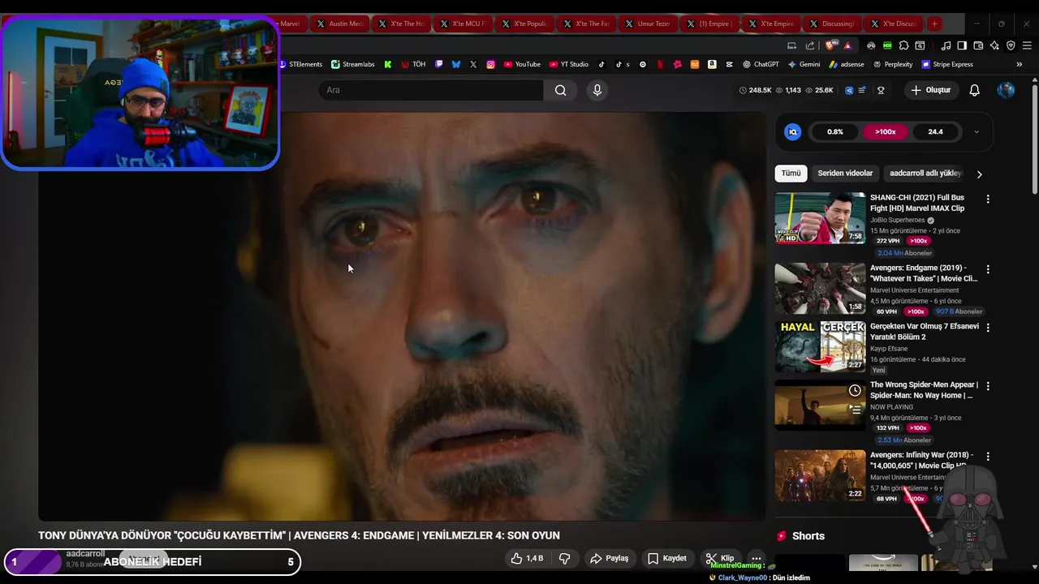Save the video with Kaydet
The height and width of the screenshot is (584, 1039).
667,558
